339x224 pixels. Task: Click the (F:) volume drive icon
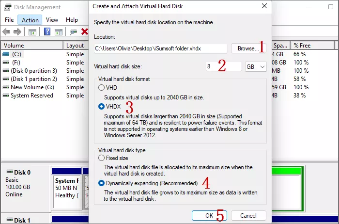coord(6,63)
